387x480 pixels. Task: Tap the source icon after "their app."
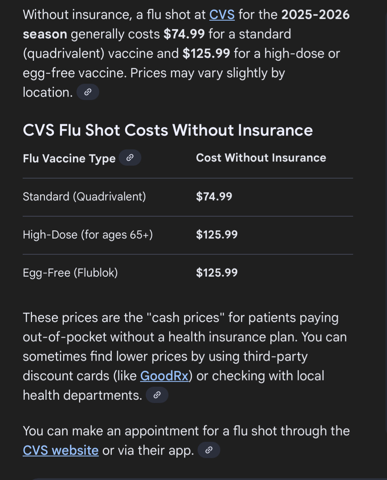coord(209,450)
